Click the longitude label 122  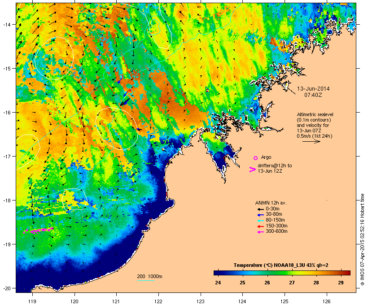(x=159, y=301)
